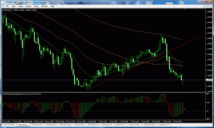The width and height of the screenshot is (214, 128).
Task: Open the GBPUSD,M5 chart tab
Action: 107,125
